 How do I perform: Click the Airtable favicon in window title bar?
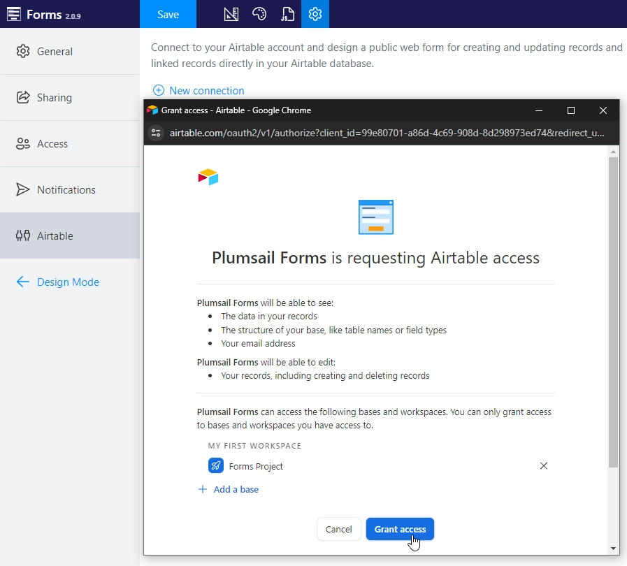(x=152, y=110)
